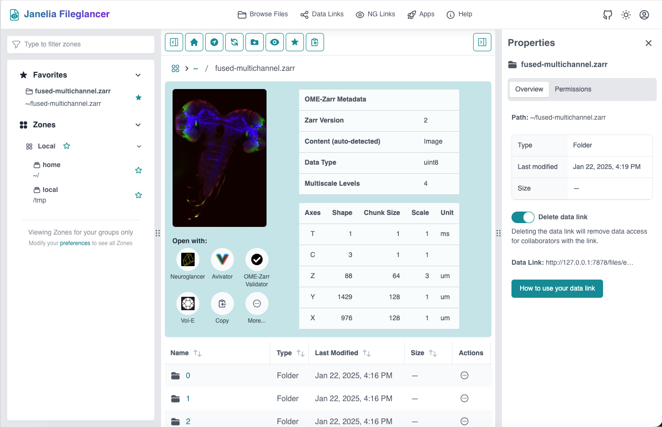Viewport: 662px width, 427px height.
Task: Launch the OME-Zarr Validator
Action: coord(257,259)
